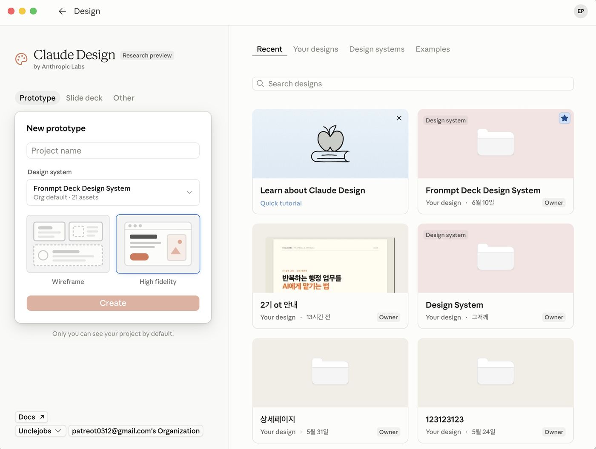Click the Owner badge on 2기 ot 안내

(388, 317)
